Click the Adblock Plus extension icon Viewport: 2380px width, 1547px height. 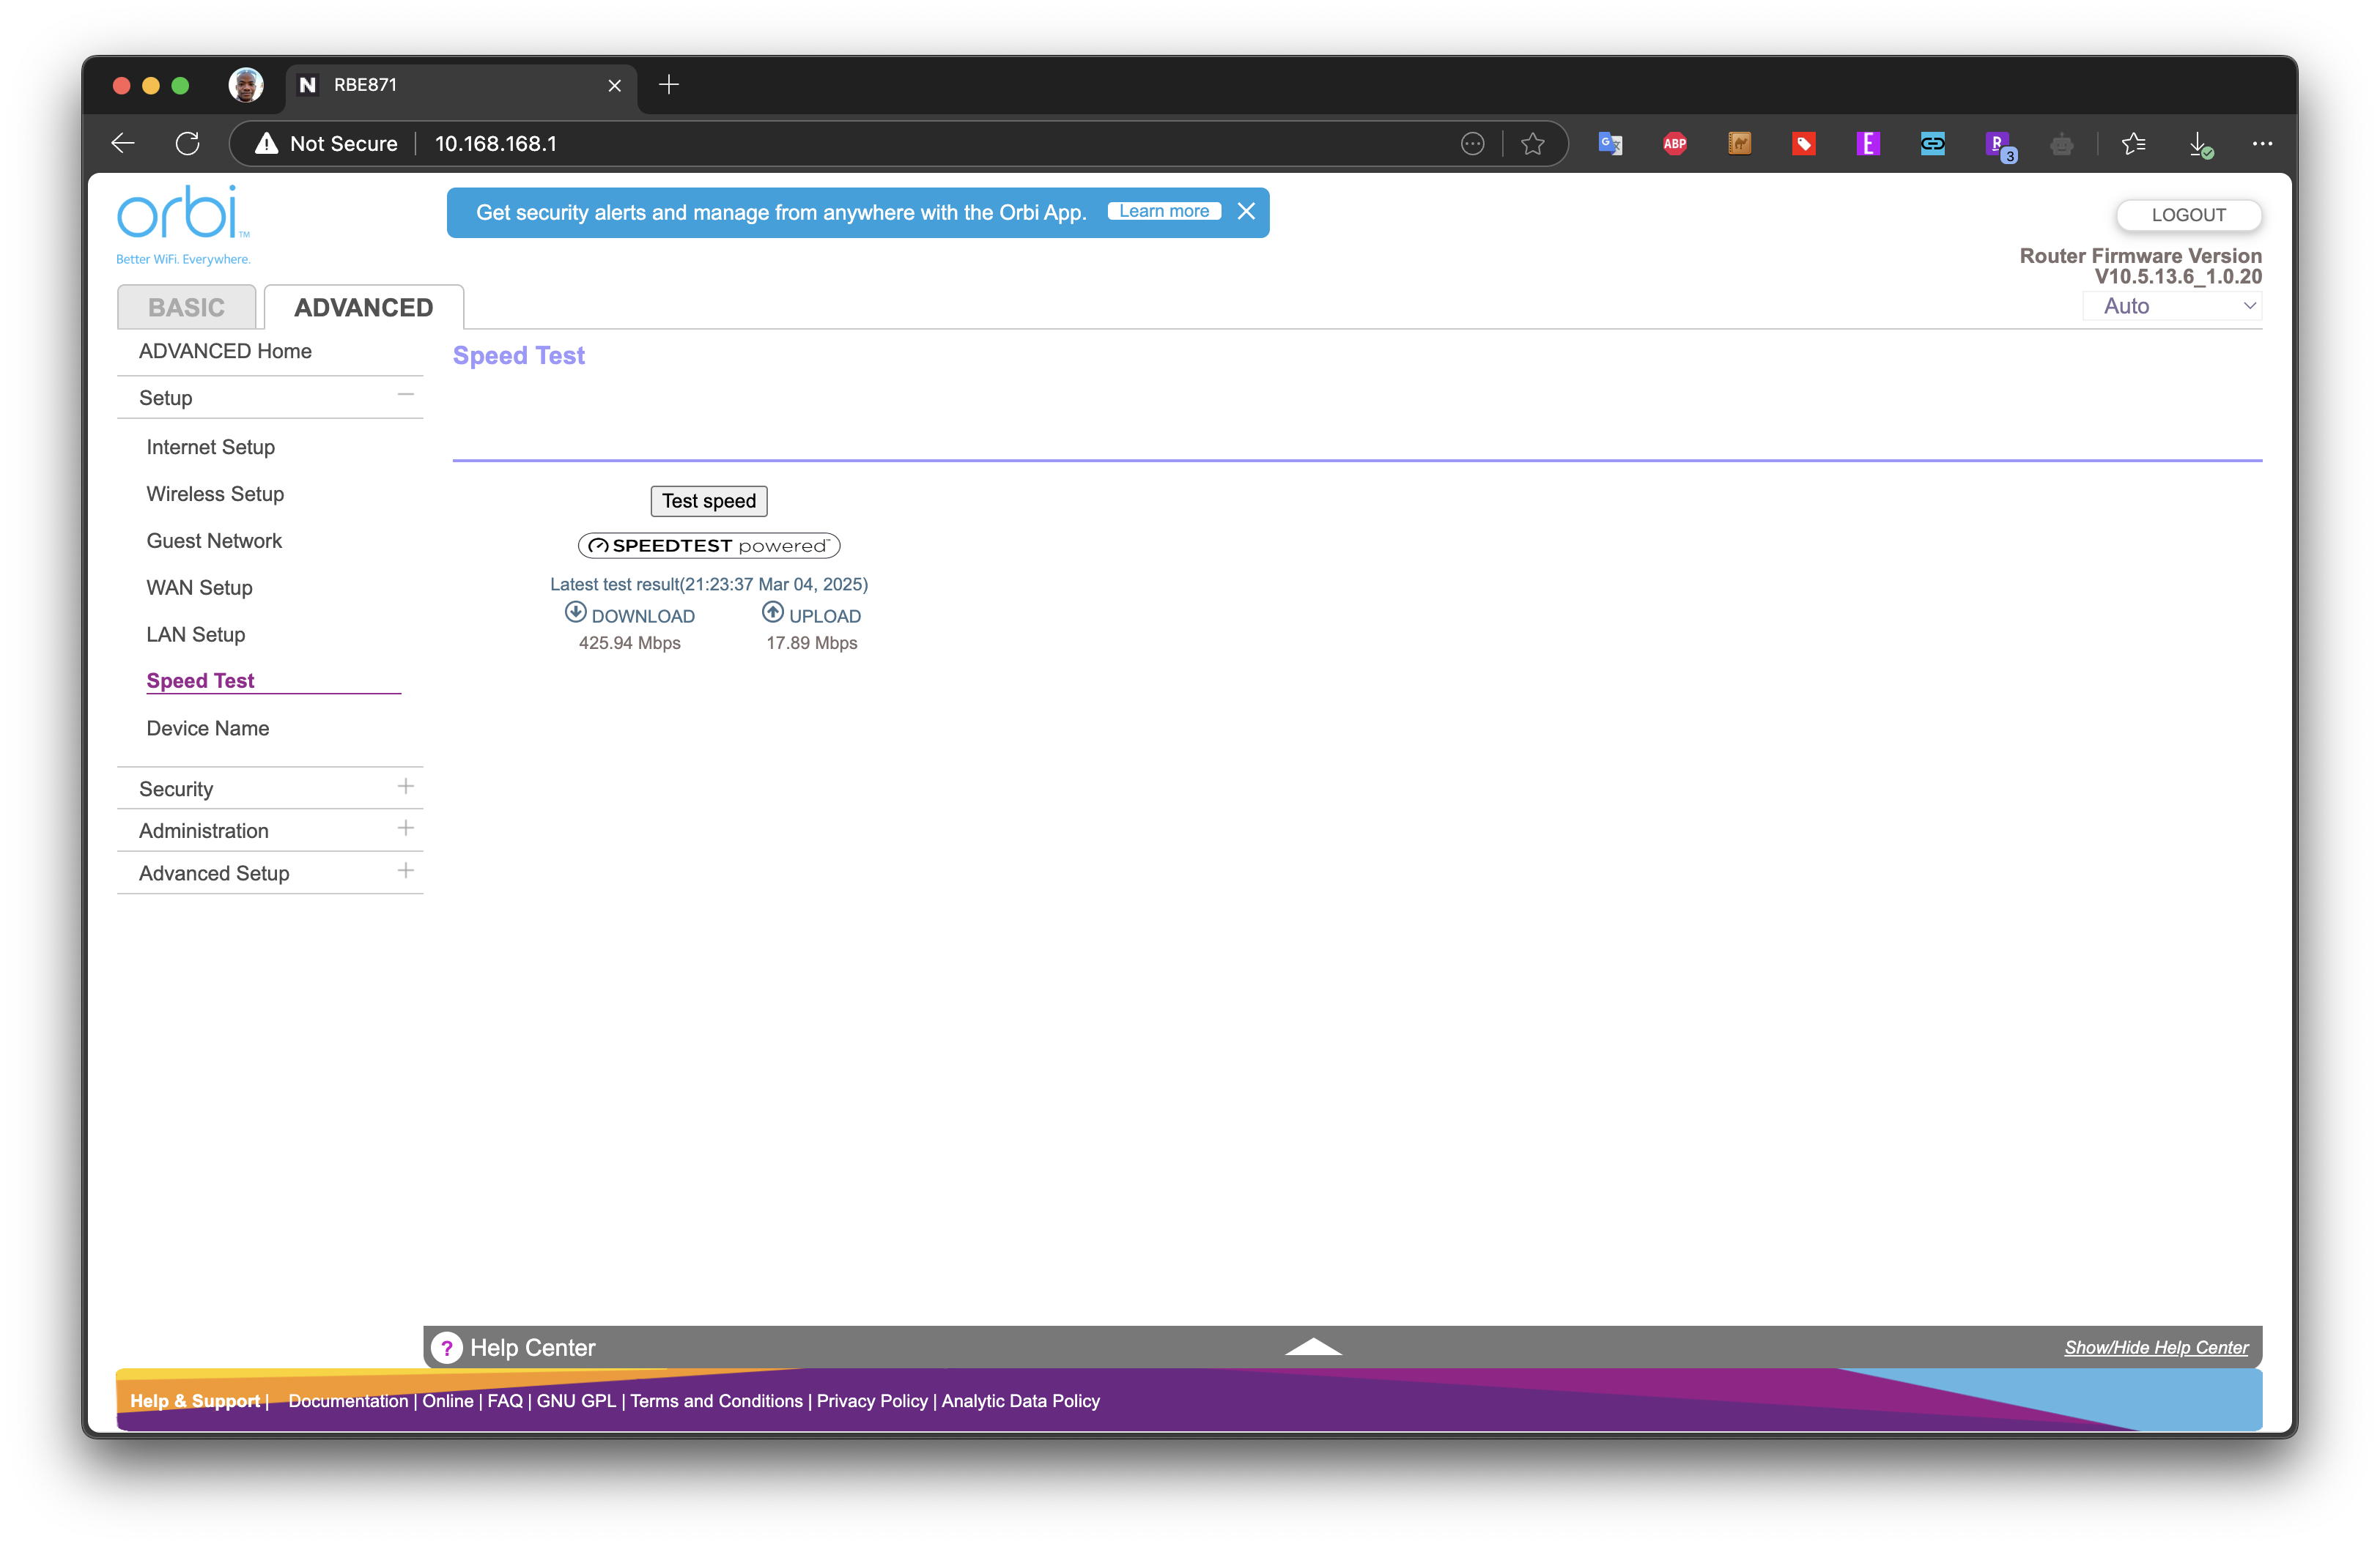pos(1674,144)
